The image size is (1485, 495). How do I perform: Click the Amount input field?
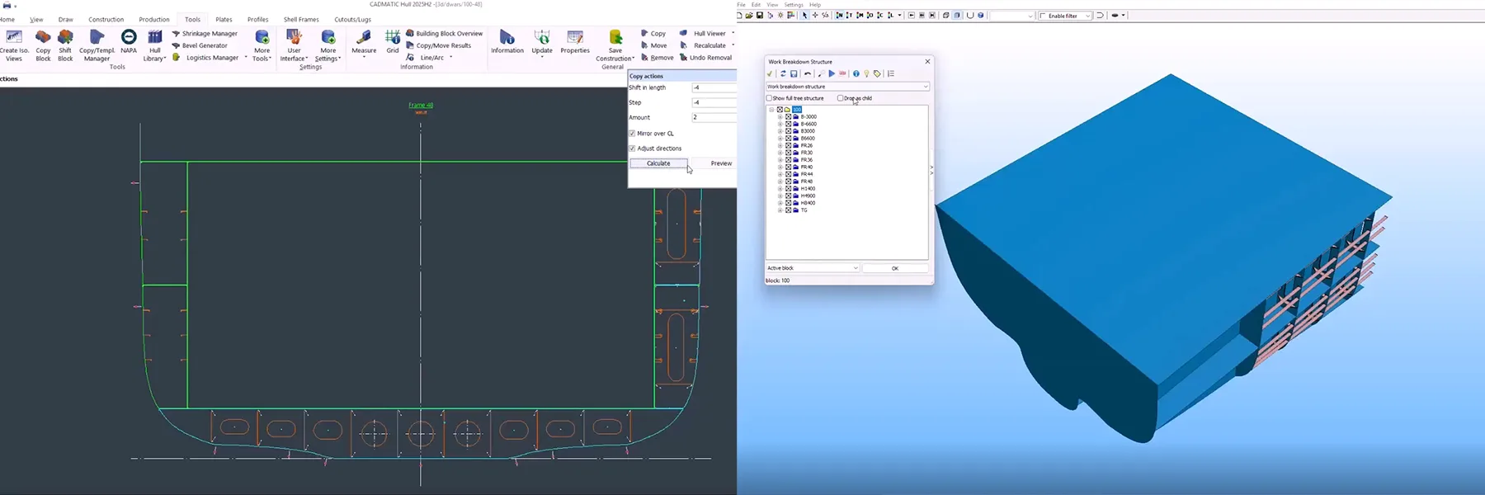pyautogui.click(x=714, y=117)
